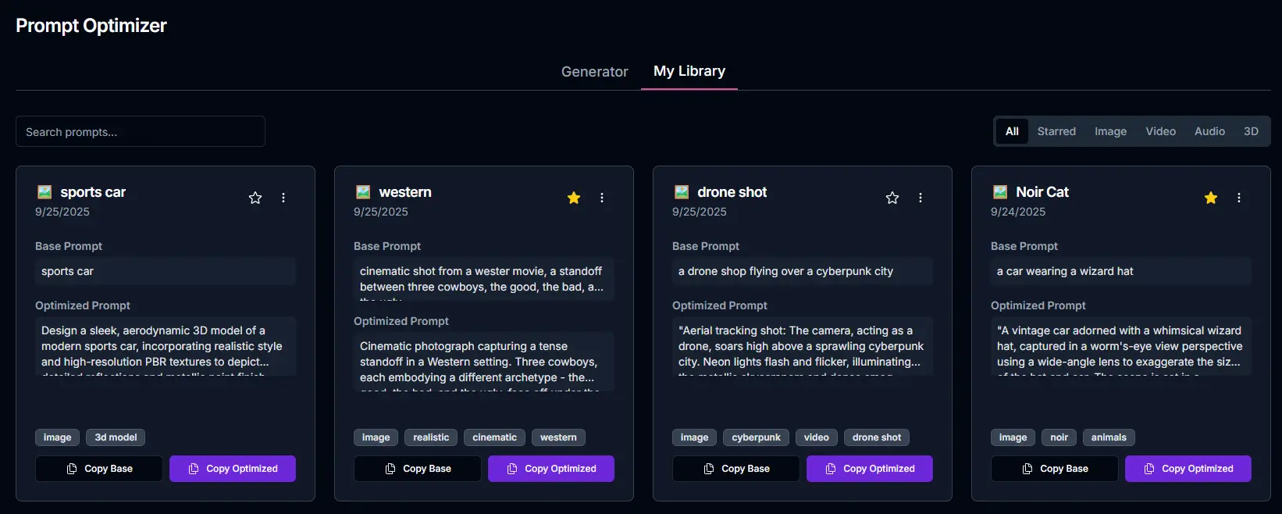The image size is (1282, 514).
Task: Filter prompts by Audio
Action: tap(1209, 131)
